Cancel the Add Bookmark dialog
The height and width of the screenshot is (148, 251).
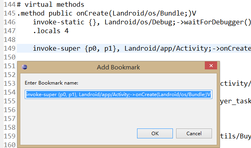pyautogui.click(x=194, y=133)
